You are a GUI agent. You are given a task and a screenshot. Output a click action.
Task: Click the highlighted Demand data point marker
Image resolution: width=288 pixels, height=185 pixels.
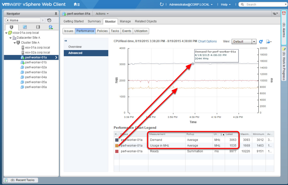(x=193, y=64)
